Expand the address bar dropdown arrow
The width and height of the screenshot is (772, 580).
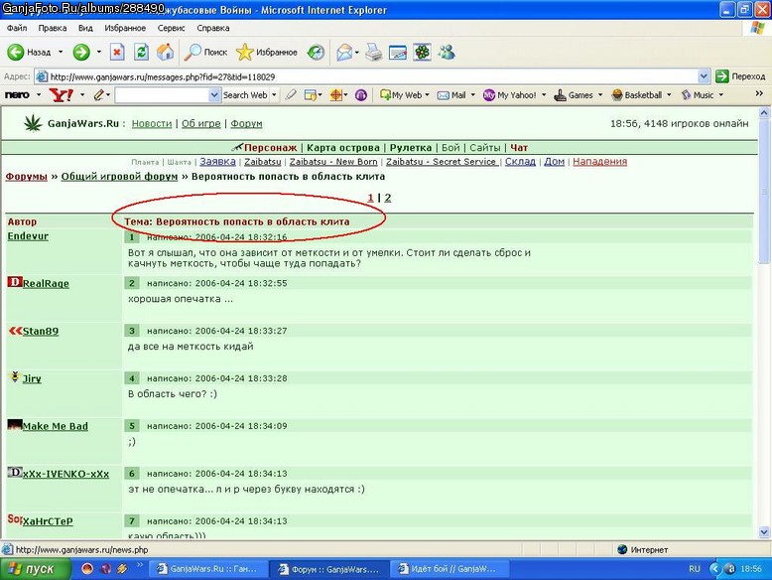click(704, 76)
